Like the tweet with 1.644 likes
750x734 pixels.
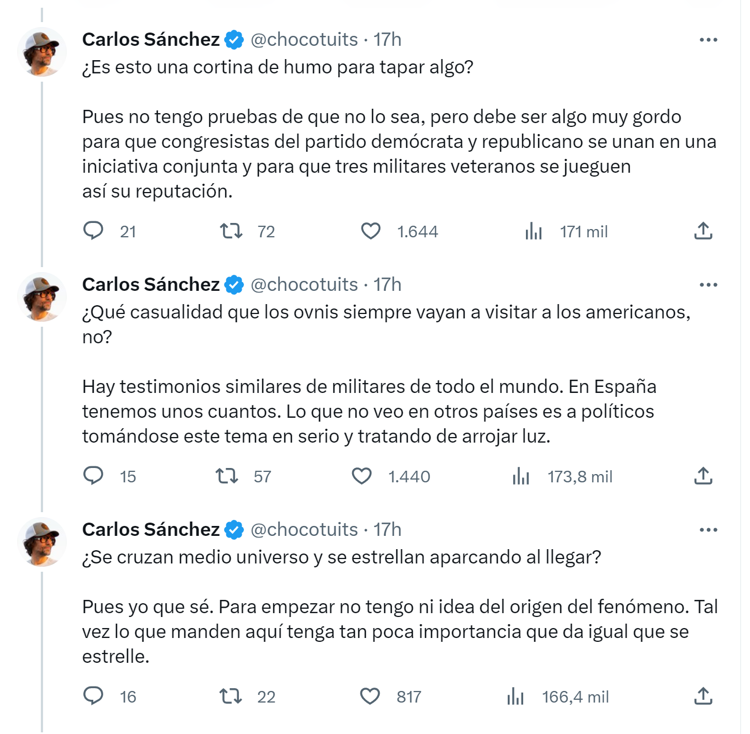tap(371, 231)
